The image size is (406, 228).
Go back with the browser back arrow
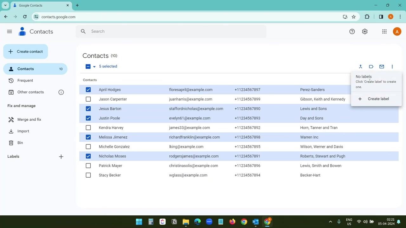(6, 17)
